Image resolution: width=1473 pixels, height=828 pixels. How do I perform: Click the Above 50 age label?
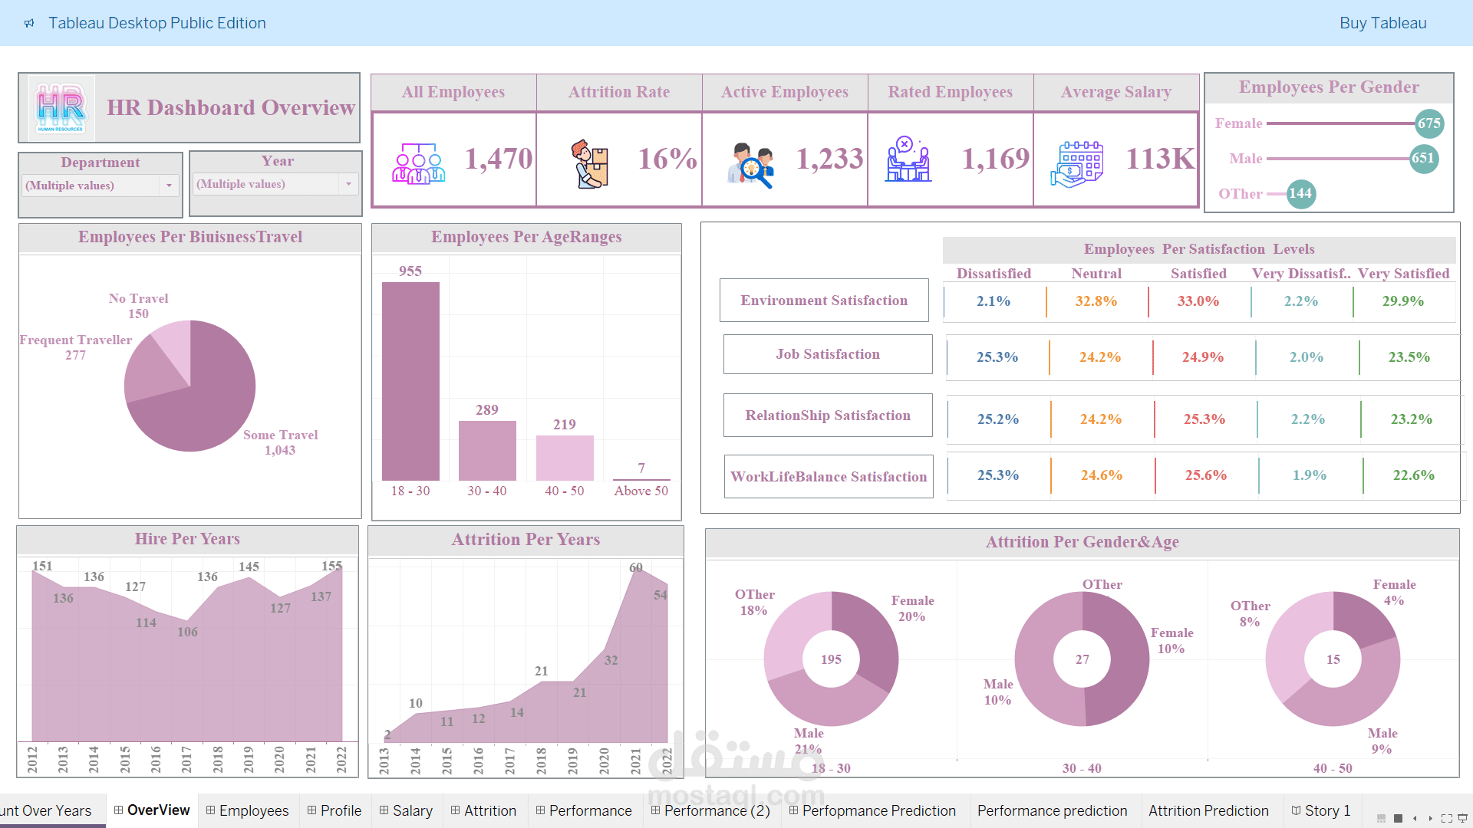tap(641, 491)
